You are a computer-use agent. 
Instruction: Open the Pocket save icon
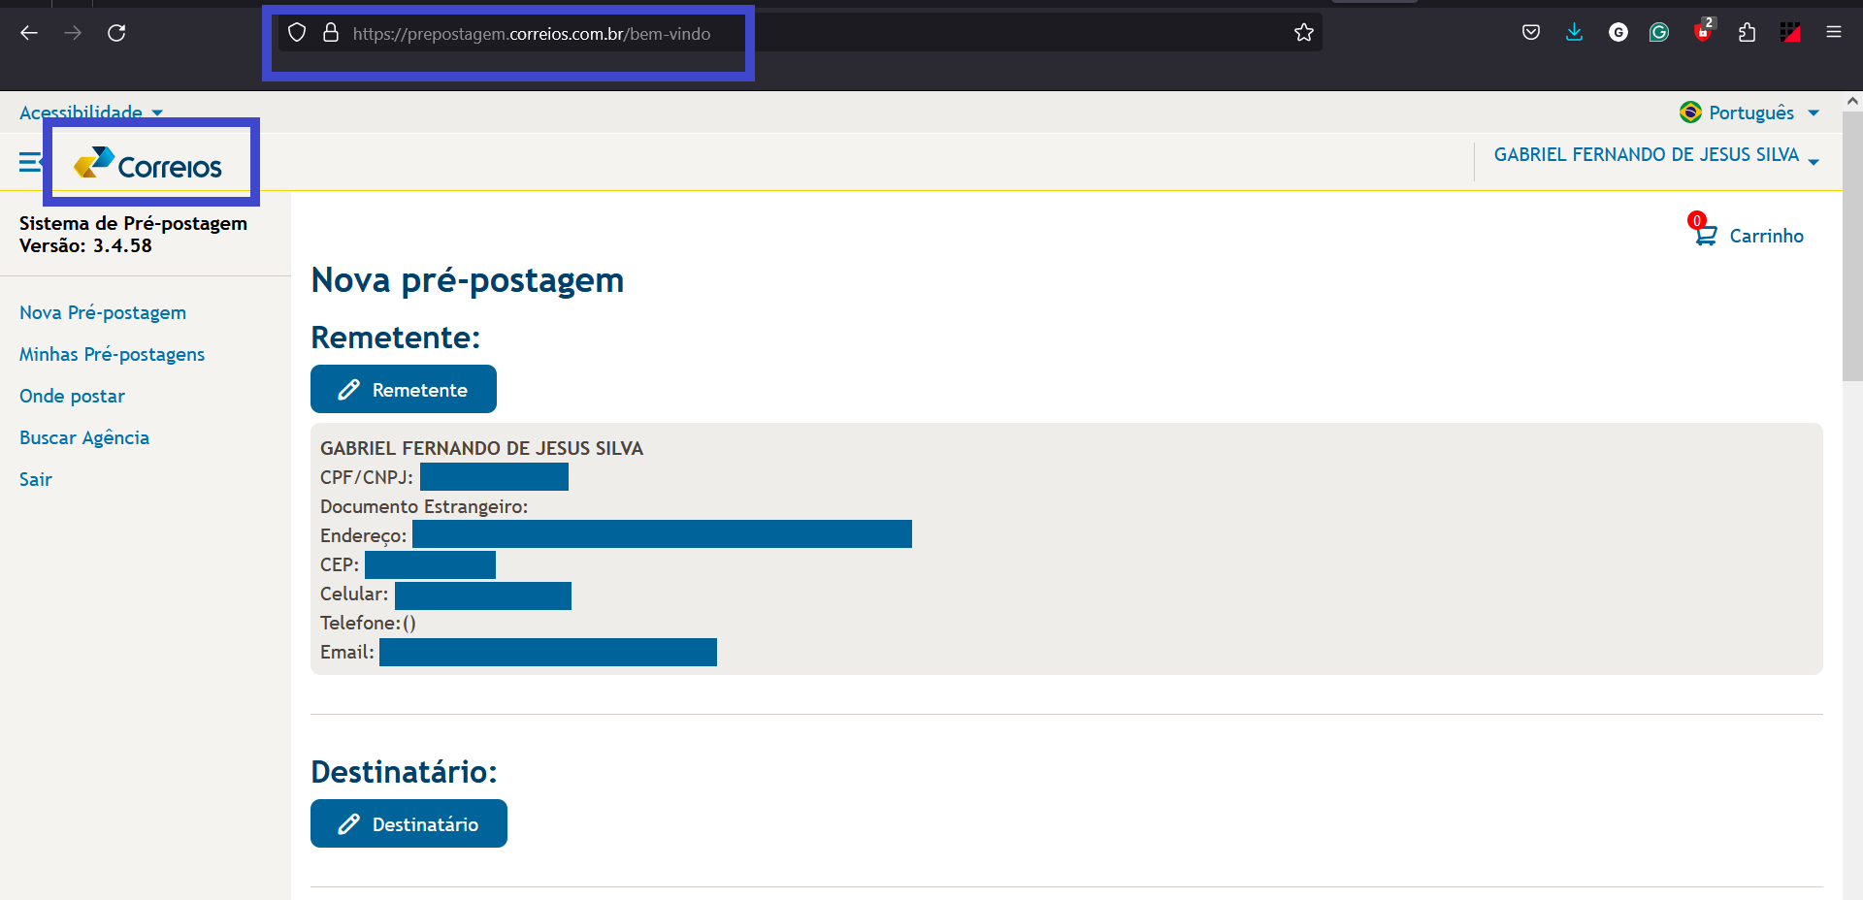point(1531,33)
